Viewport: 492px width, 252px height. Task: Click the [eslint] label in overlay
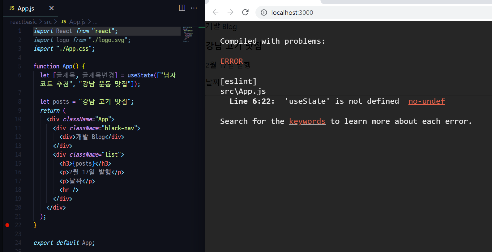click(x=238, y=81)
